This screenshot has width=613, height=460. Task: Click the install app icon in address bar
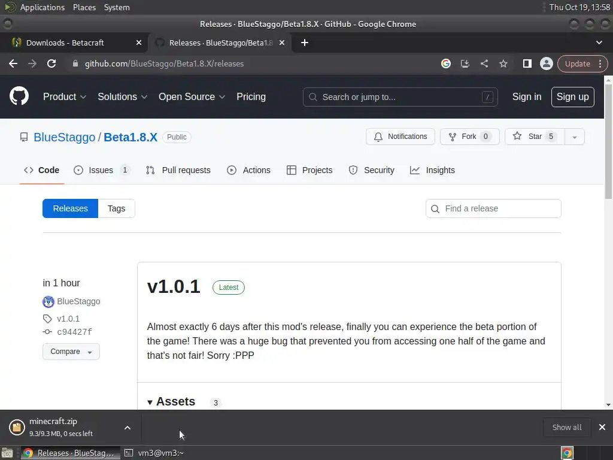[465, 63]
